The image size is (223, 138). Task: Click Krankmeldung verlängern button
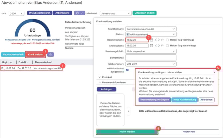(154, 100)
